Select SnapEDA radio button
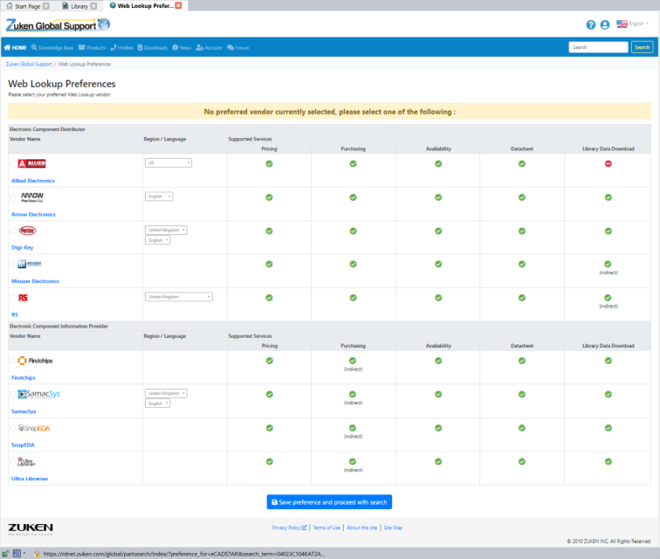The image size is (660, 559). [13, 428]
